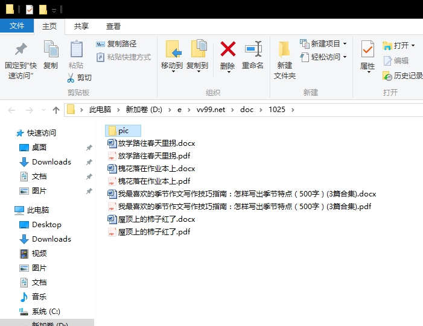Click the History (历史记录) button
423x326 pixels.
(x=402, y=76)
